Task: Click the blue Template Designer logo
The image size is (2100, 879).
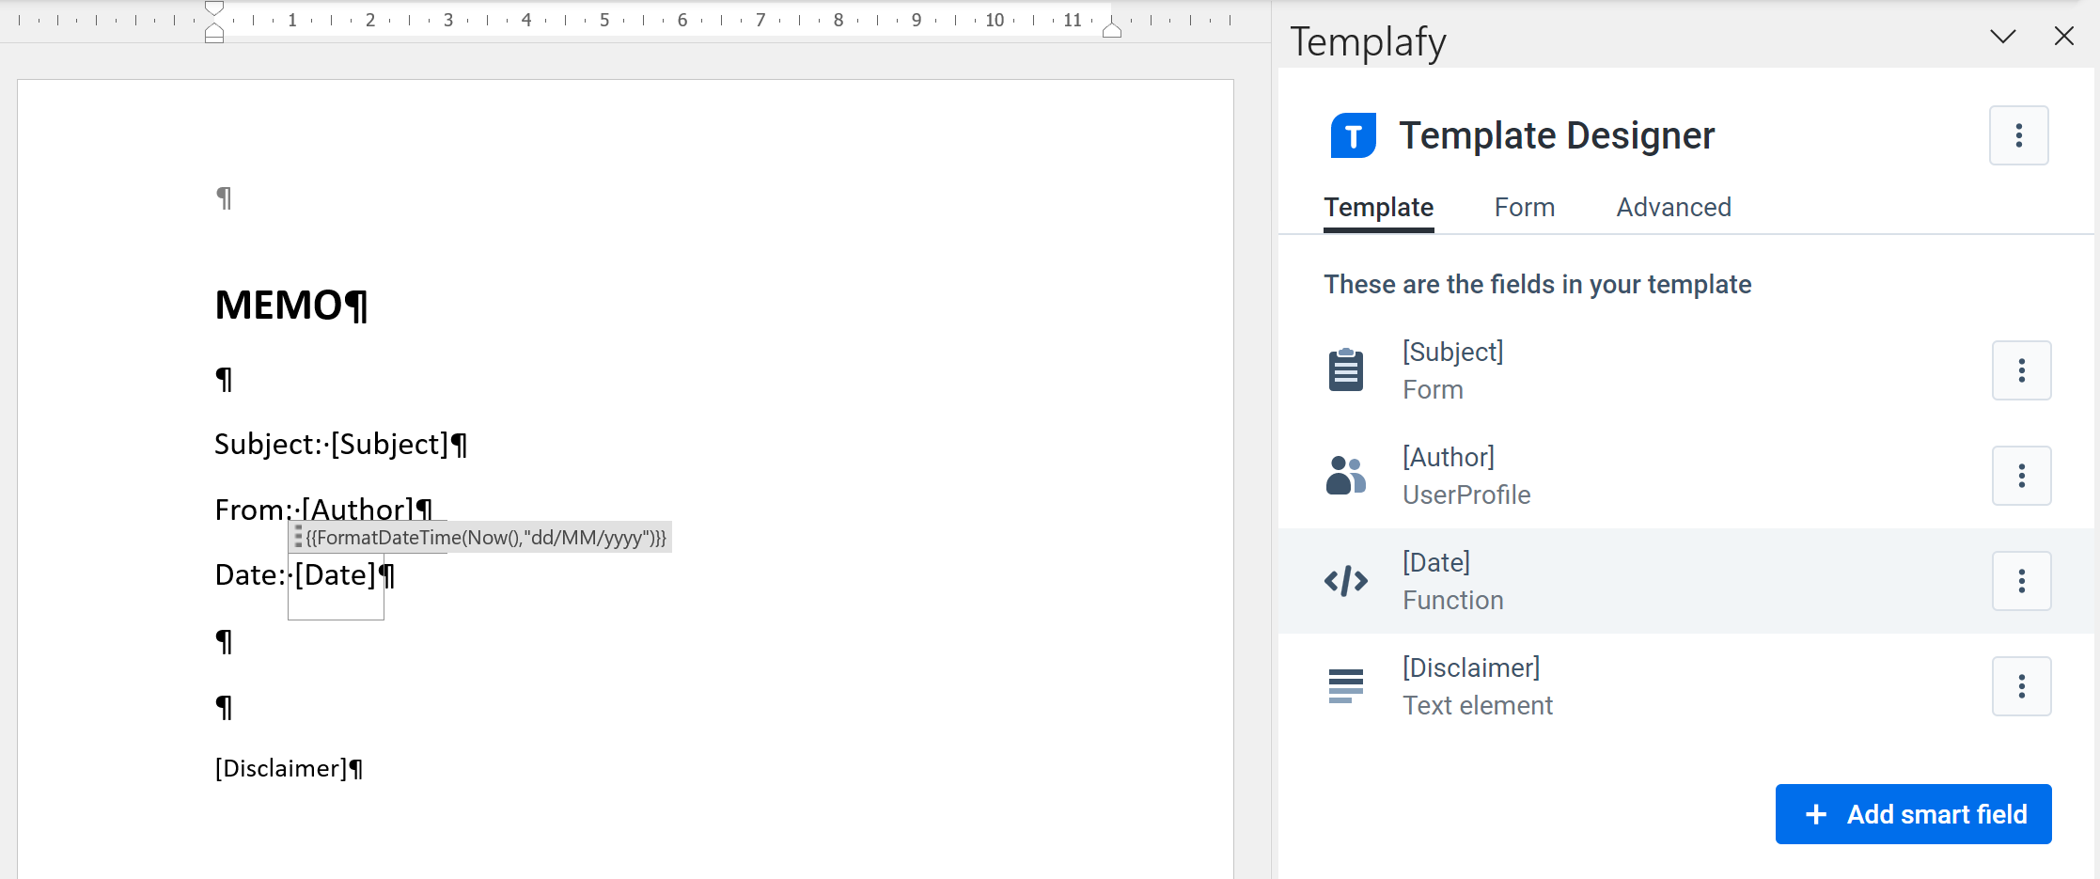Action: click(1351, 134)
